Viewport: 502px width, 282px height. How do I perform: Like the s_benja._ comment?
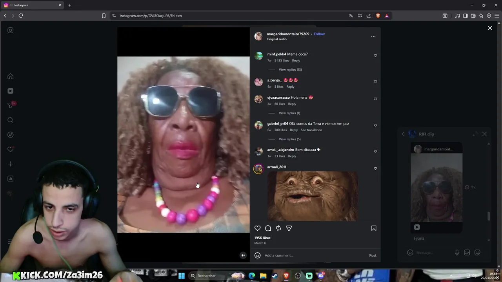(375, 82)
